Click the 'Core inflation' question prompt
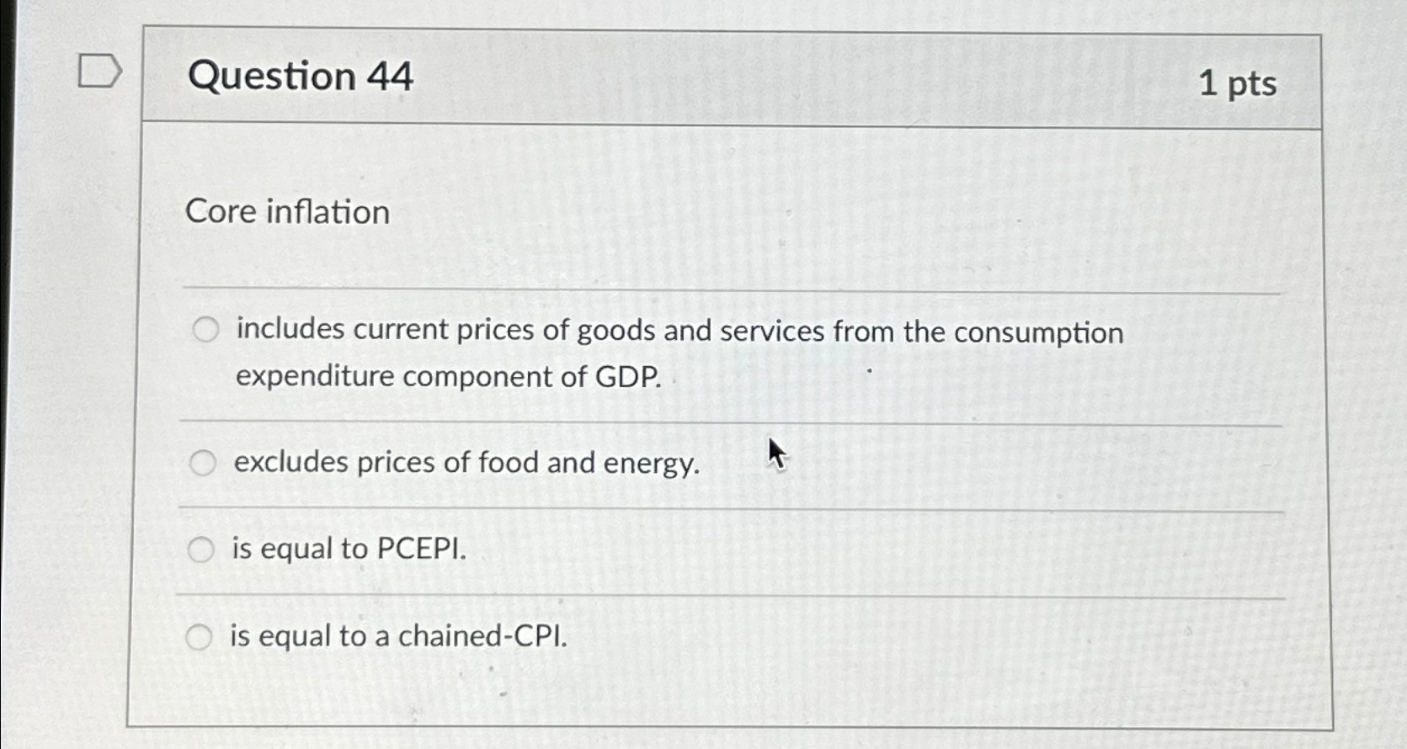Screen dimensions: 1407x749 (288, 211)
